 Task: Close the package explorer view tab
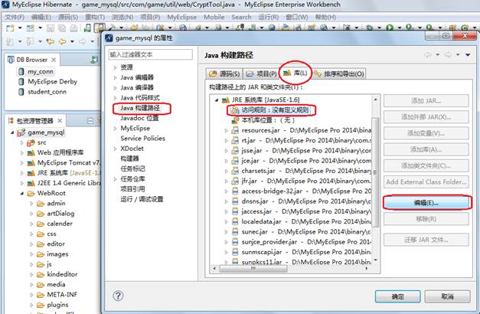60,121
